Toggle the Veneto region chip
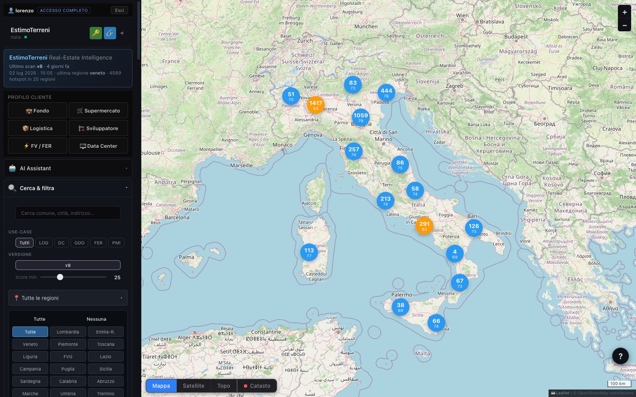 coord(30,344)
